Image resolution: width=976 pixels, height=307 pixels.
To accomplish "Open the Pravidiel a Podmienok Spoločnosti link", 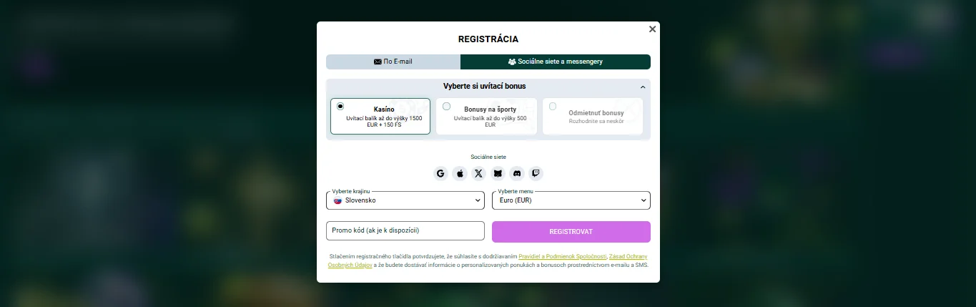I will point(563,256).
